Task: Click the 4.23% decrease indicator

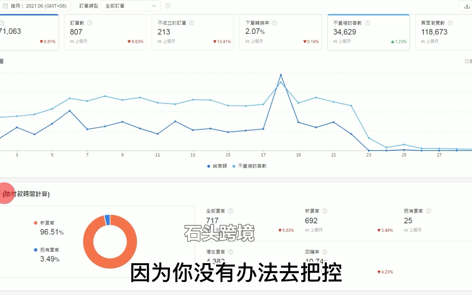Action: pos(385,272)
